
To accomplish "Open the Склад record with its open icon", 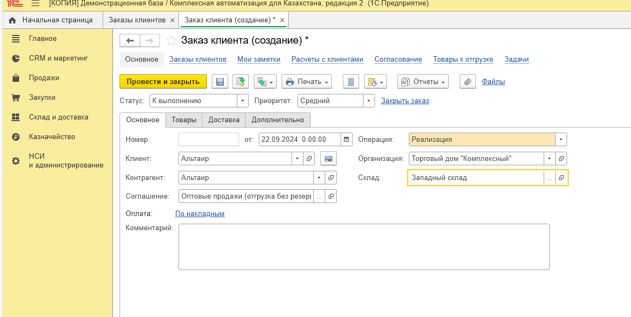I will 561,178.
